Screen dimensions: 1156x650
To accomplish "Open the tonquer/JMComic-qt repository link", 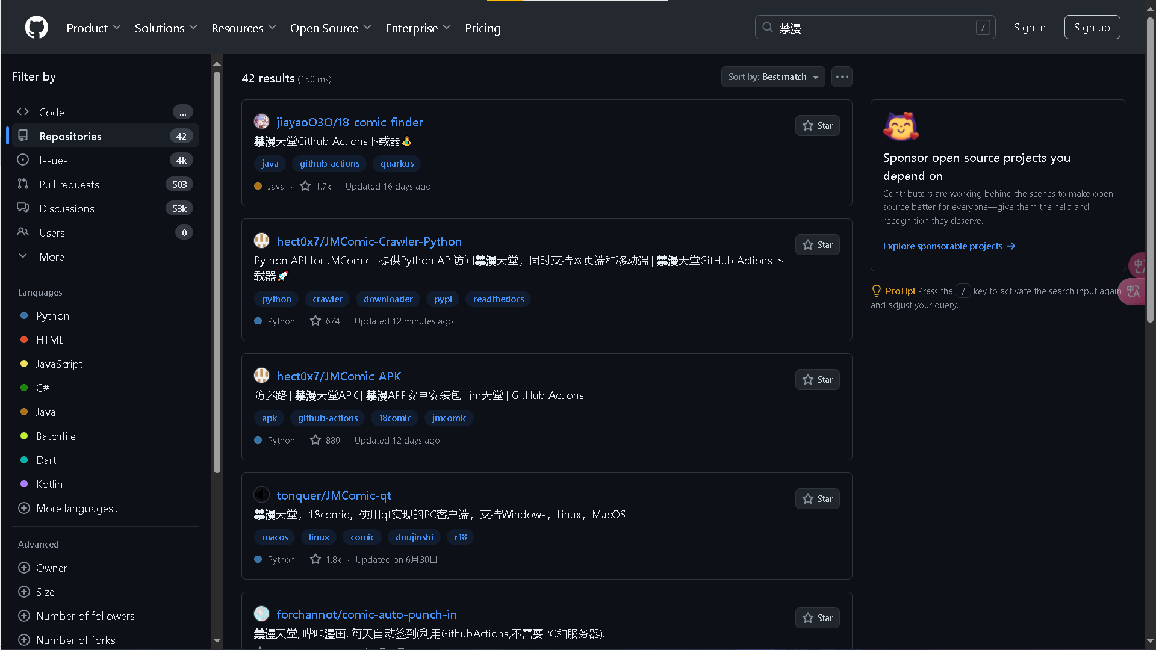I will (334, 495).
